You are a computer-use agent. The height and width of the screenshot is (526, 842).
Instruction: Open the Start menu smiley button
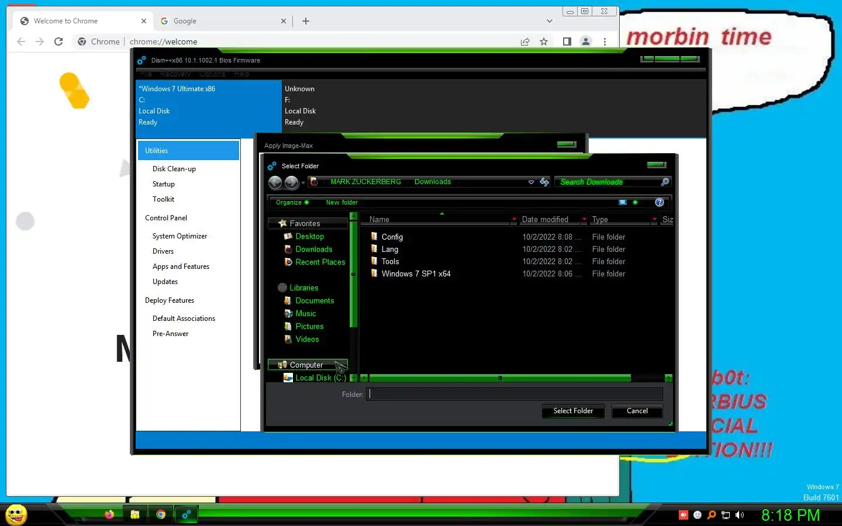(x=16, y=514)
